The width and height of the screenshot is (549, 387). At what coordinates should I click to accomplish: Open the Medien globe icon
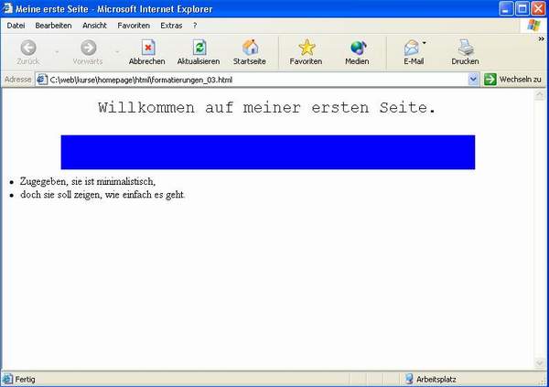[358, 48]
